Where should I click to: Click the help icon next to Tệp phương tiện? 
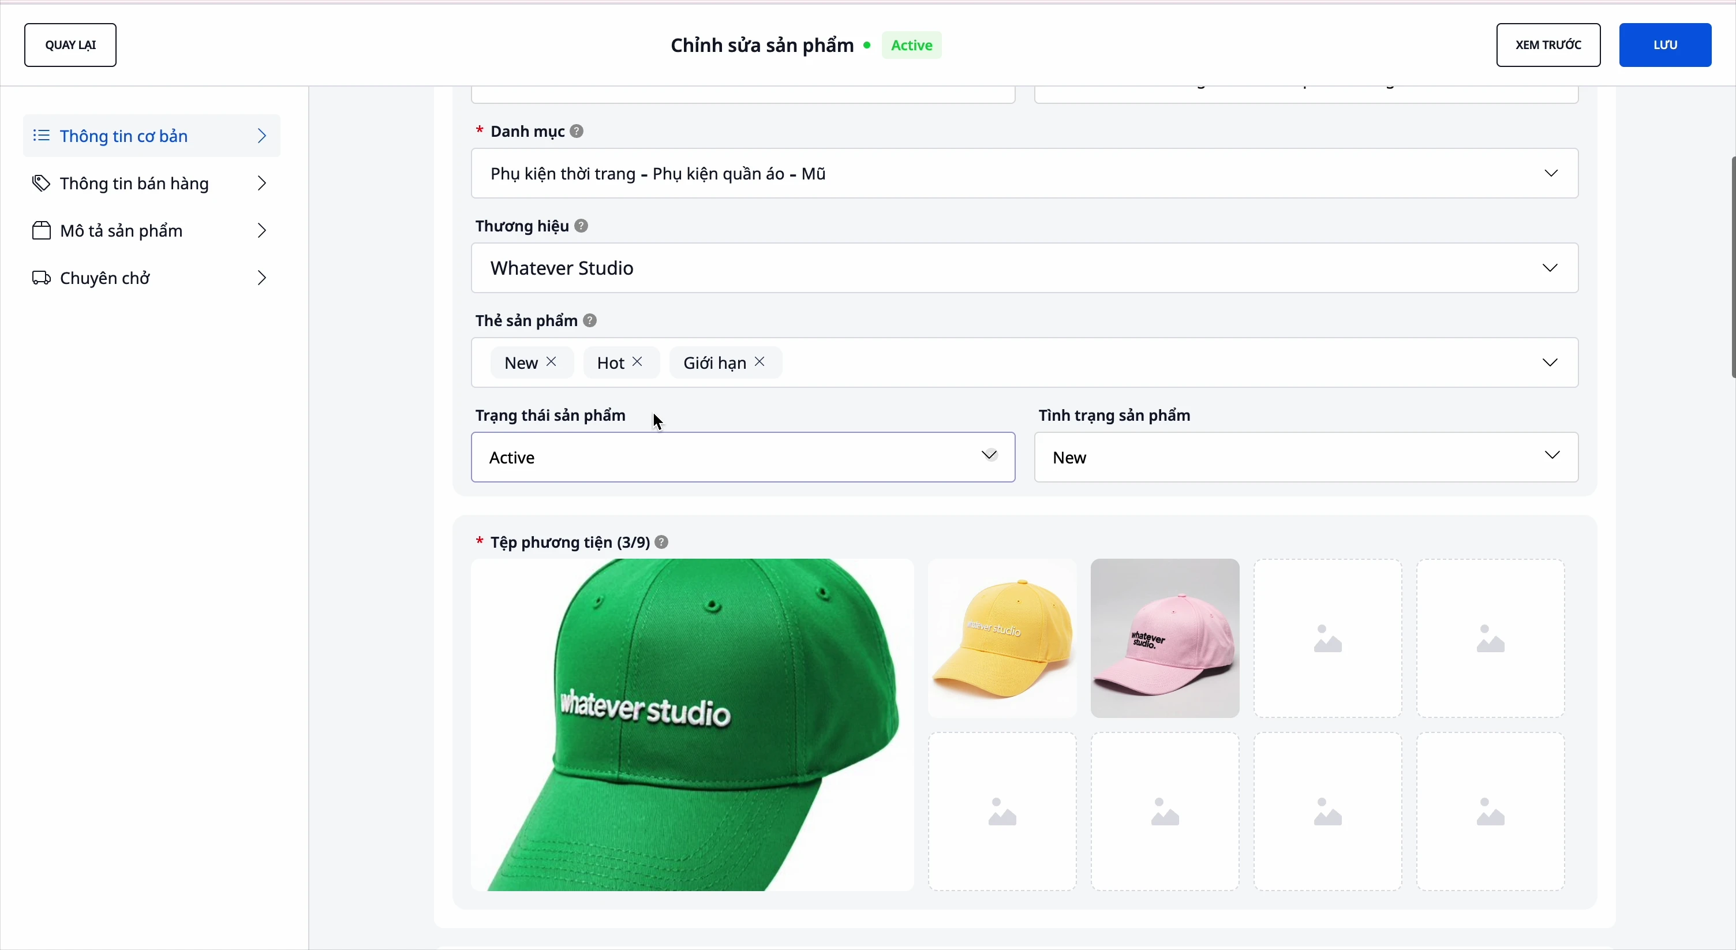click(x=662, y=543)
